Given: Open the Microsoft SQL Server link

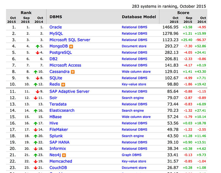Looking at the screenshot, I should [x=70, y=40].
